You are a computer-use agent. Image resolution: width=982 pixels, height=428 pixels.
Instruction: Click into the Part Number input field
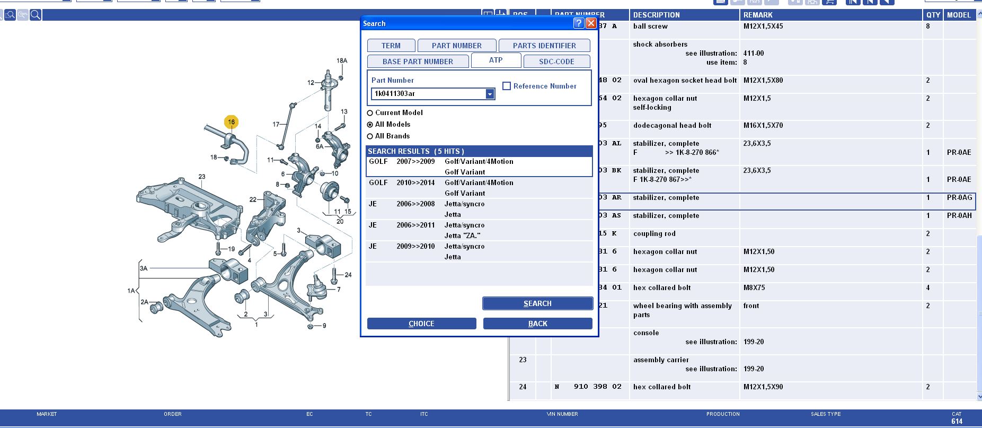click(428, 94)
